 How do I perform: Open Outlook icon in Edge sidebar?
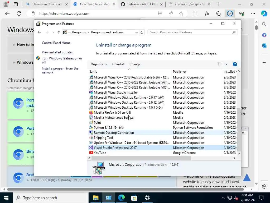coord(264,45)
